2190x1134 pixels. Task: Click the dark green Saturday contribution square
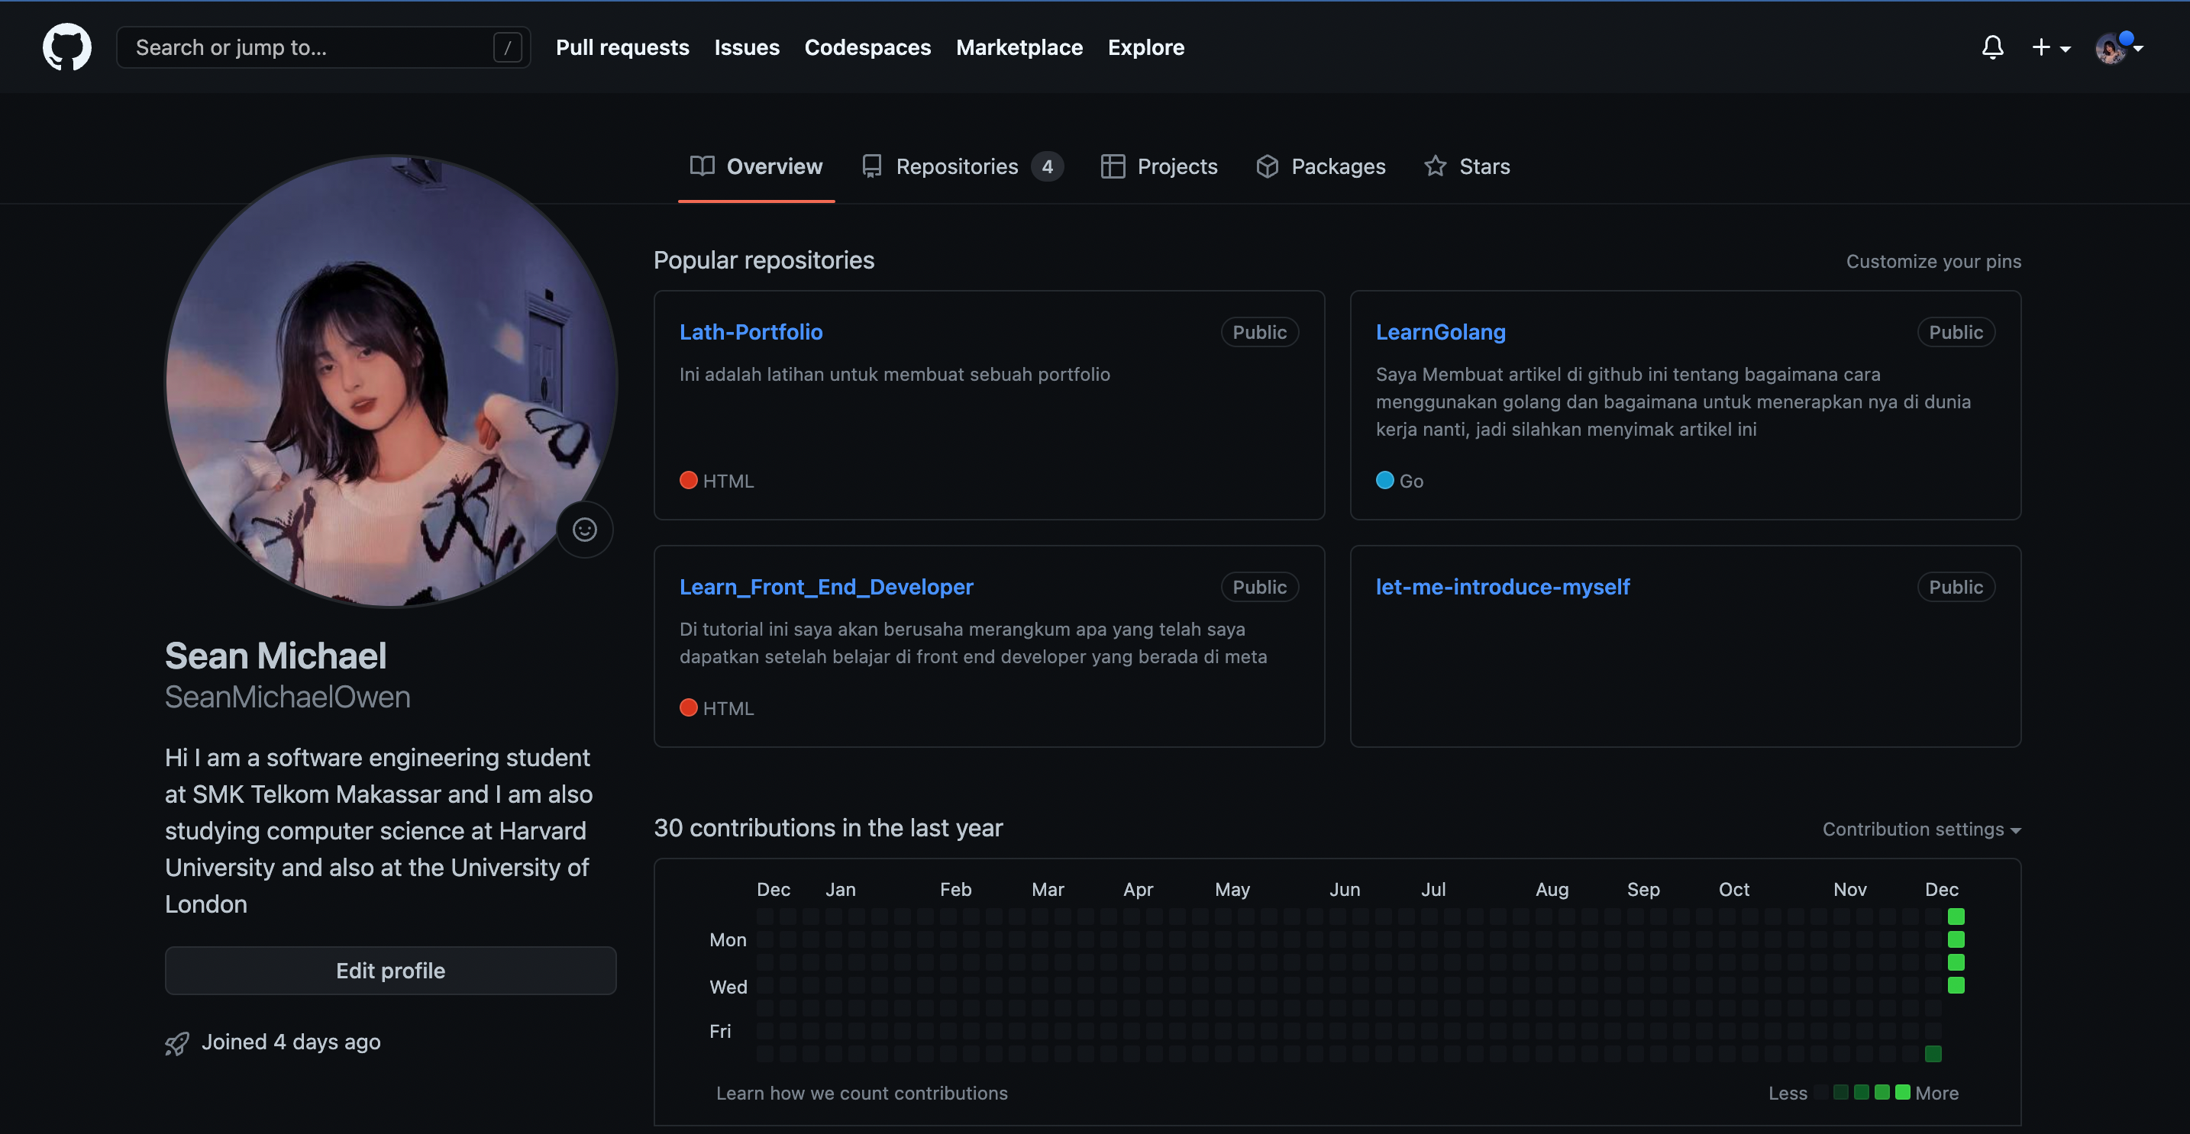click(x=1933, y=1054)
